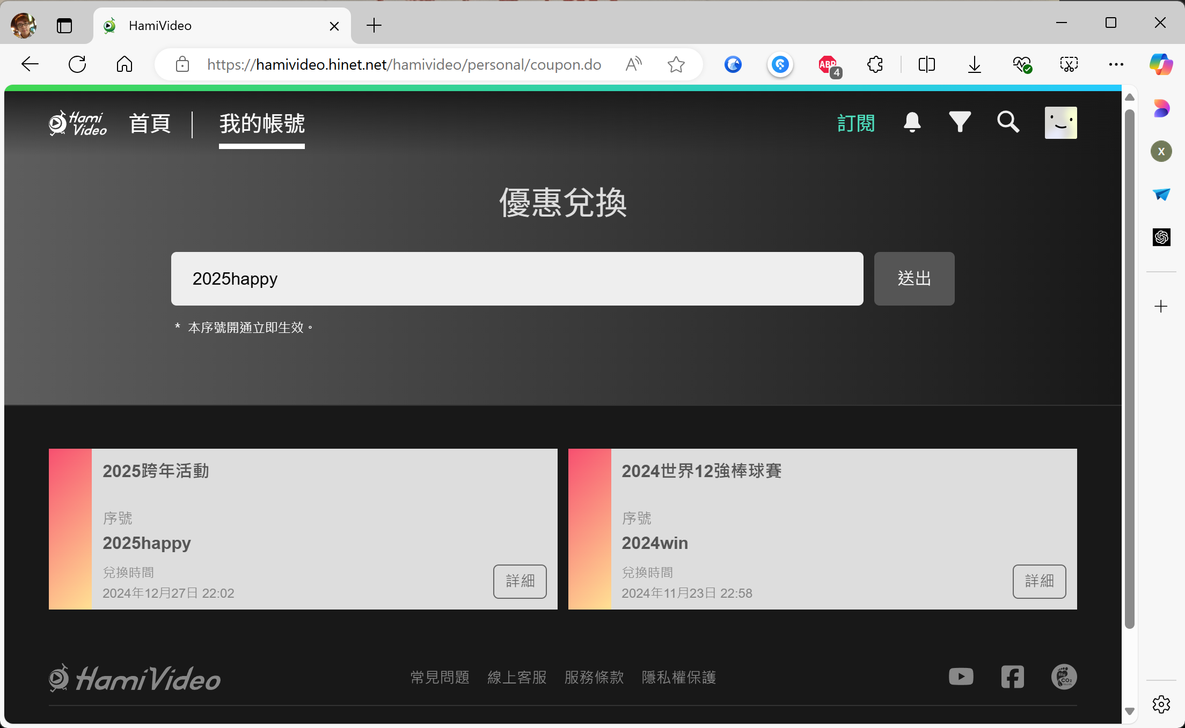The width and height of the screenshot is (1185, 728).
Task: Open the user avatar profile menu
Action: [x=1060, y=123]
